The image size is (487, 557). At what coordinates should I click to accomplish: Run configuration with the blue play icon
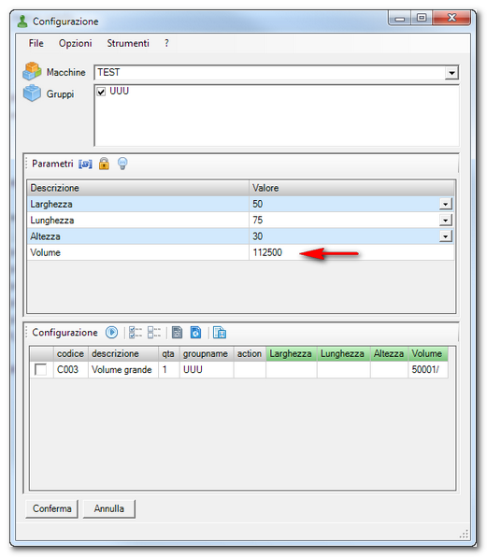click(x=111, y=333)
